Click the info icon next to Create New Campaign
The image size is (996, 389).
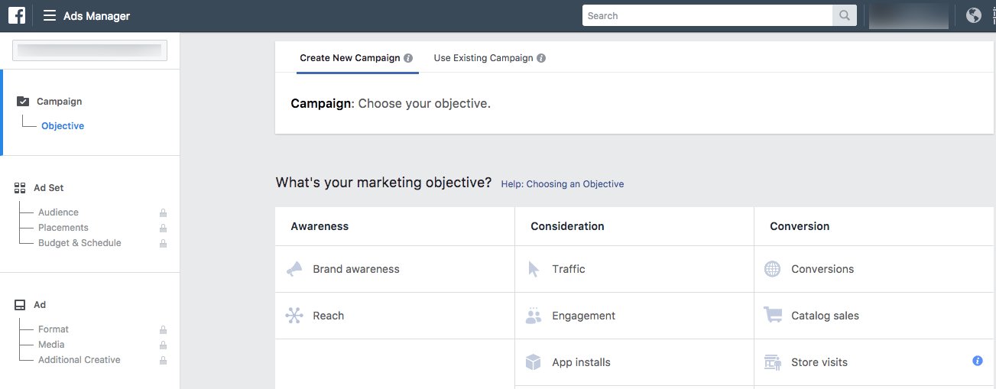point(408,58)
